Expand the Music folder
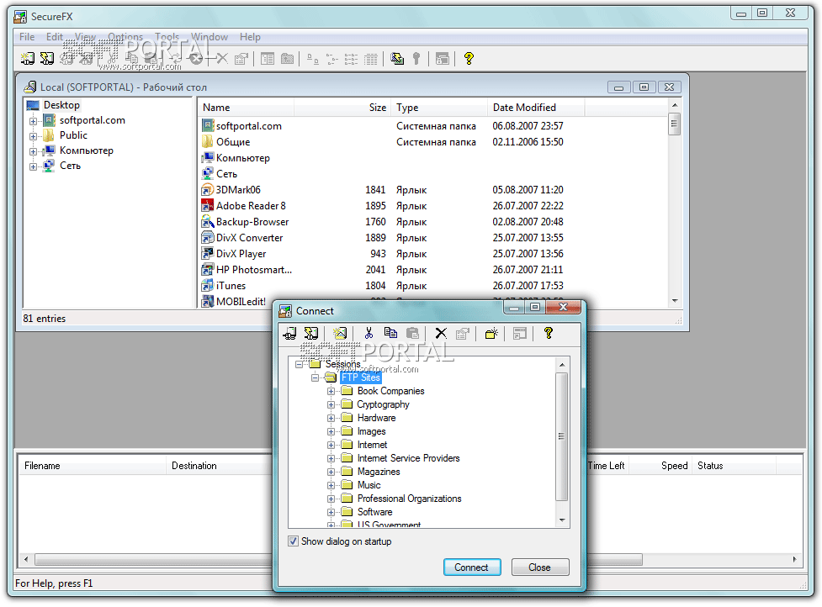Image resolution: width=822 pixels, height=607 pixels. 331,485
